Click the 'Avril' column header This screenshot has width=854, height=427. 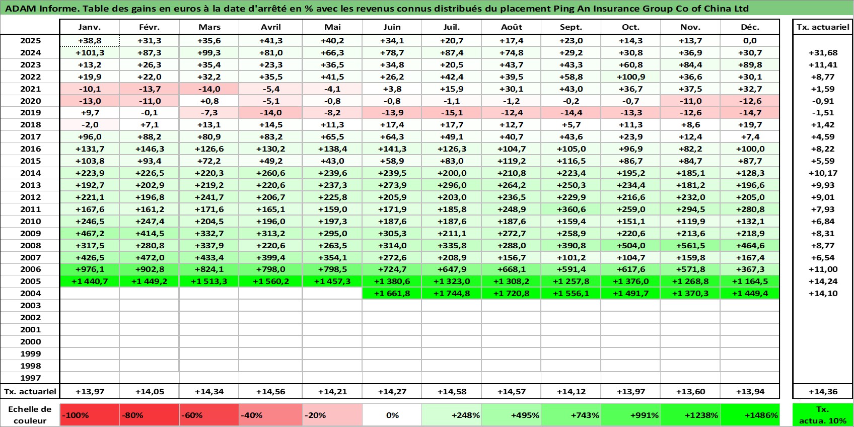point(271,27)
